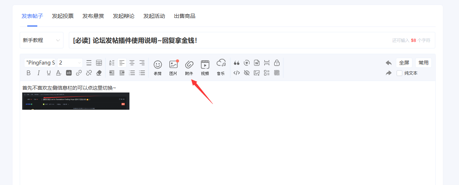The width and height of the screenshot is (459, 185).
Task: Insert a hyperlink with the link icon
Action: point(79,73)
